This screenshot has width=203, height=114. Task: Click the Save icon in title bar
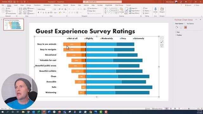click(x=14, y=2)
